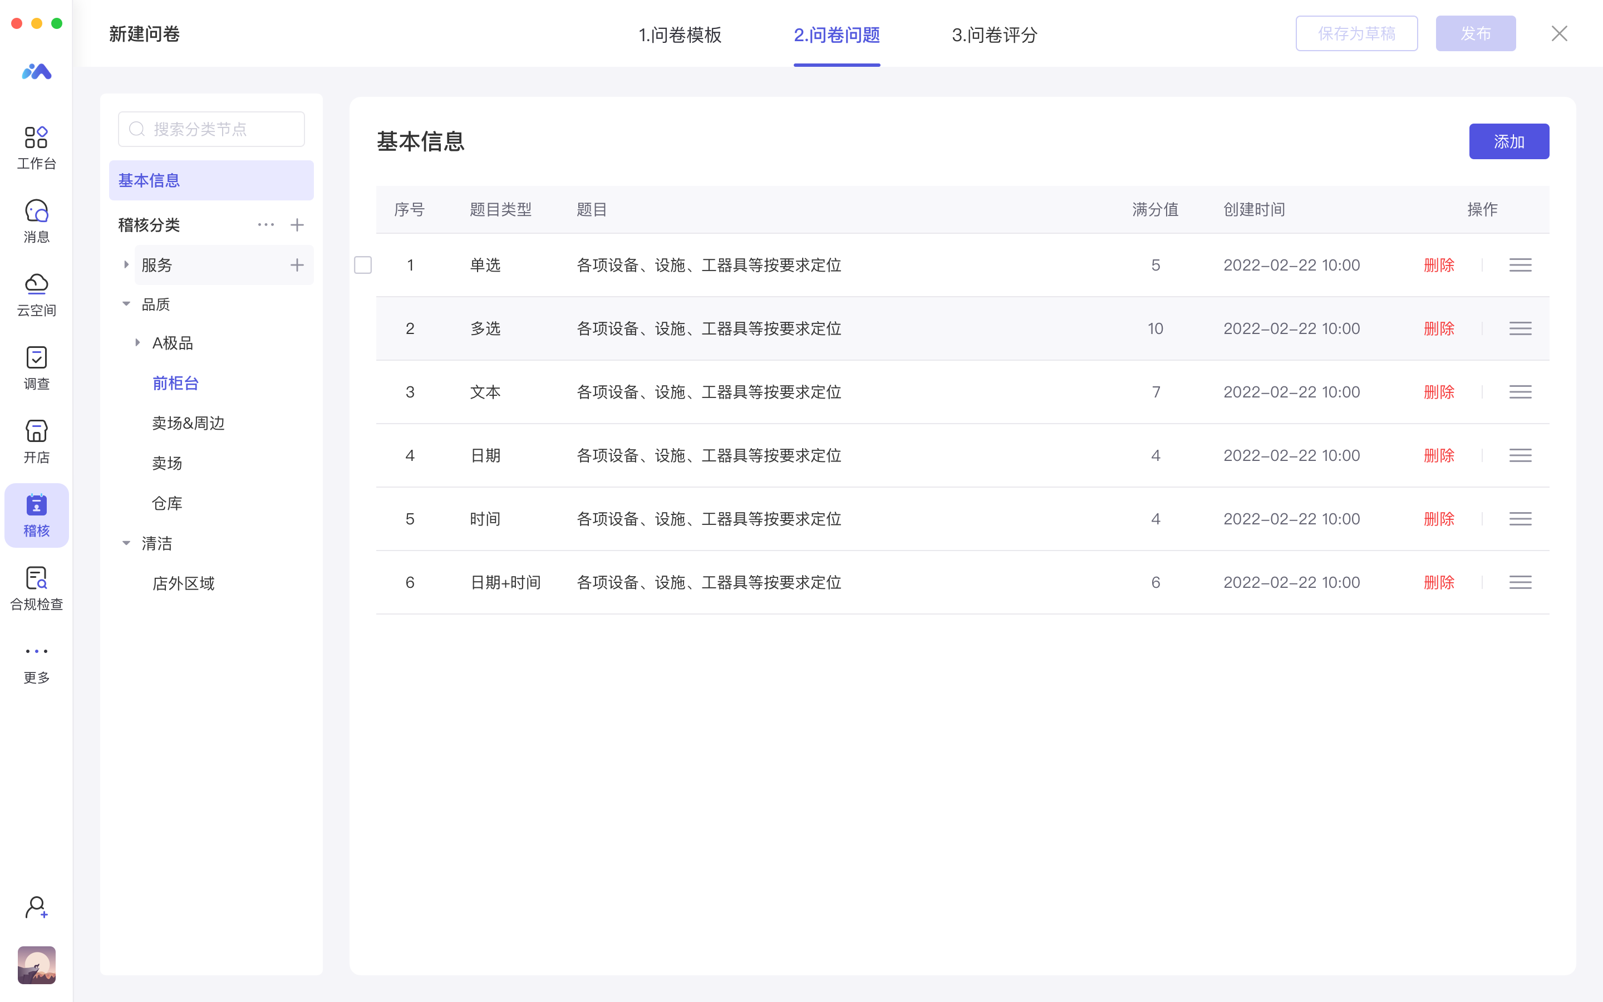Focus the 搜索分类节点 search field
This screenshot has height=1002, width=1603.
coord(212,129)
